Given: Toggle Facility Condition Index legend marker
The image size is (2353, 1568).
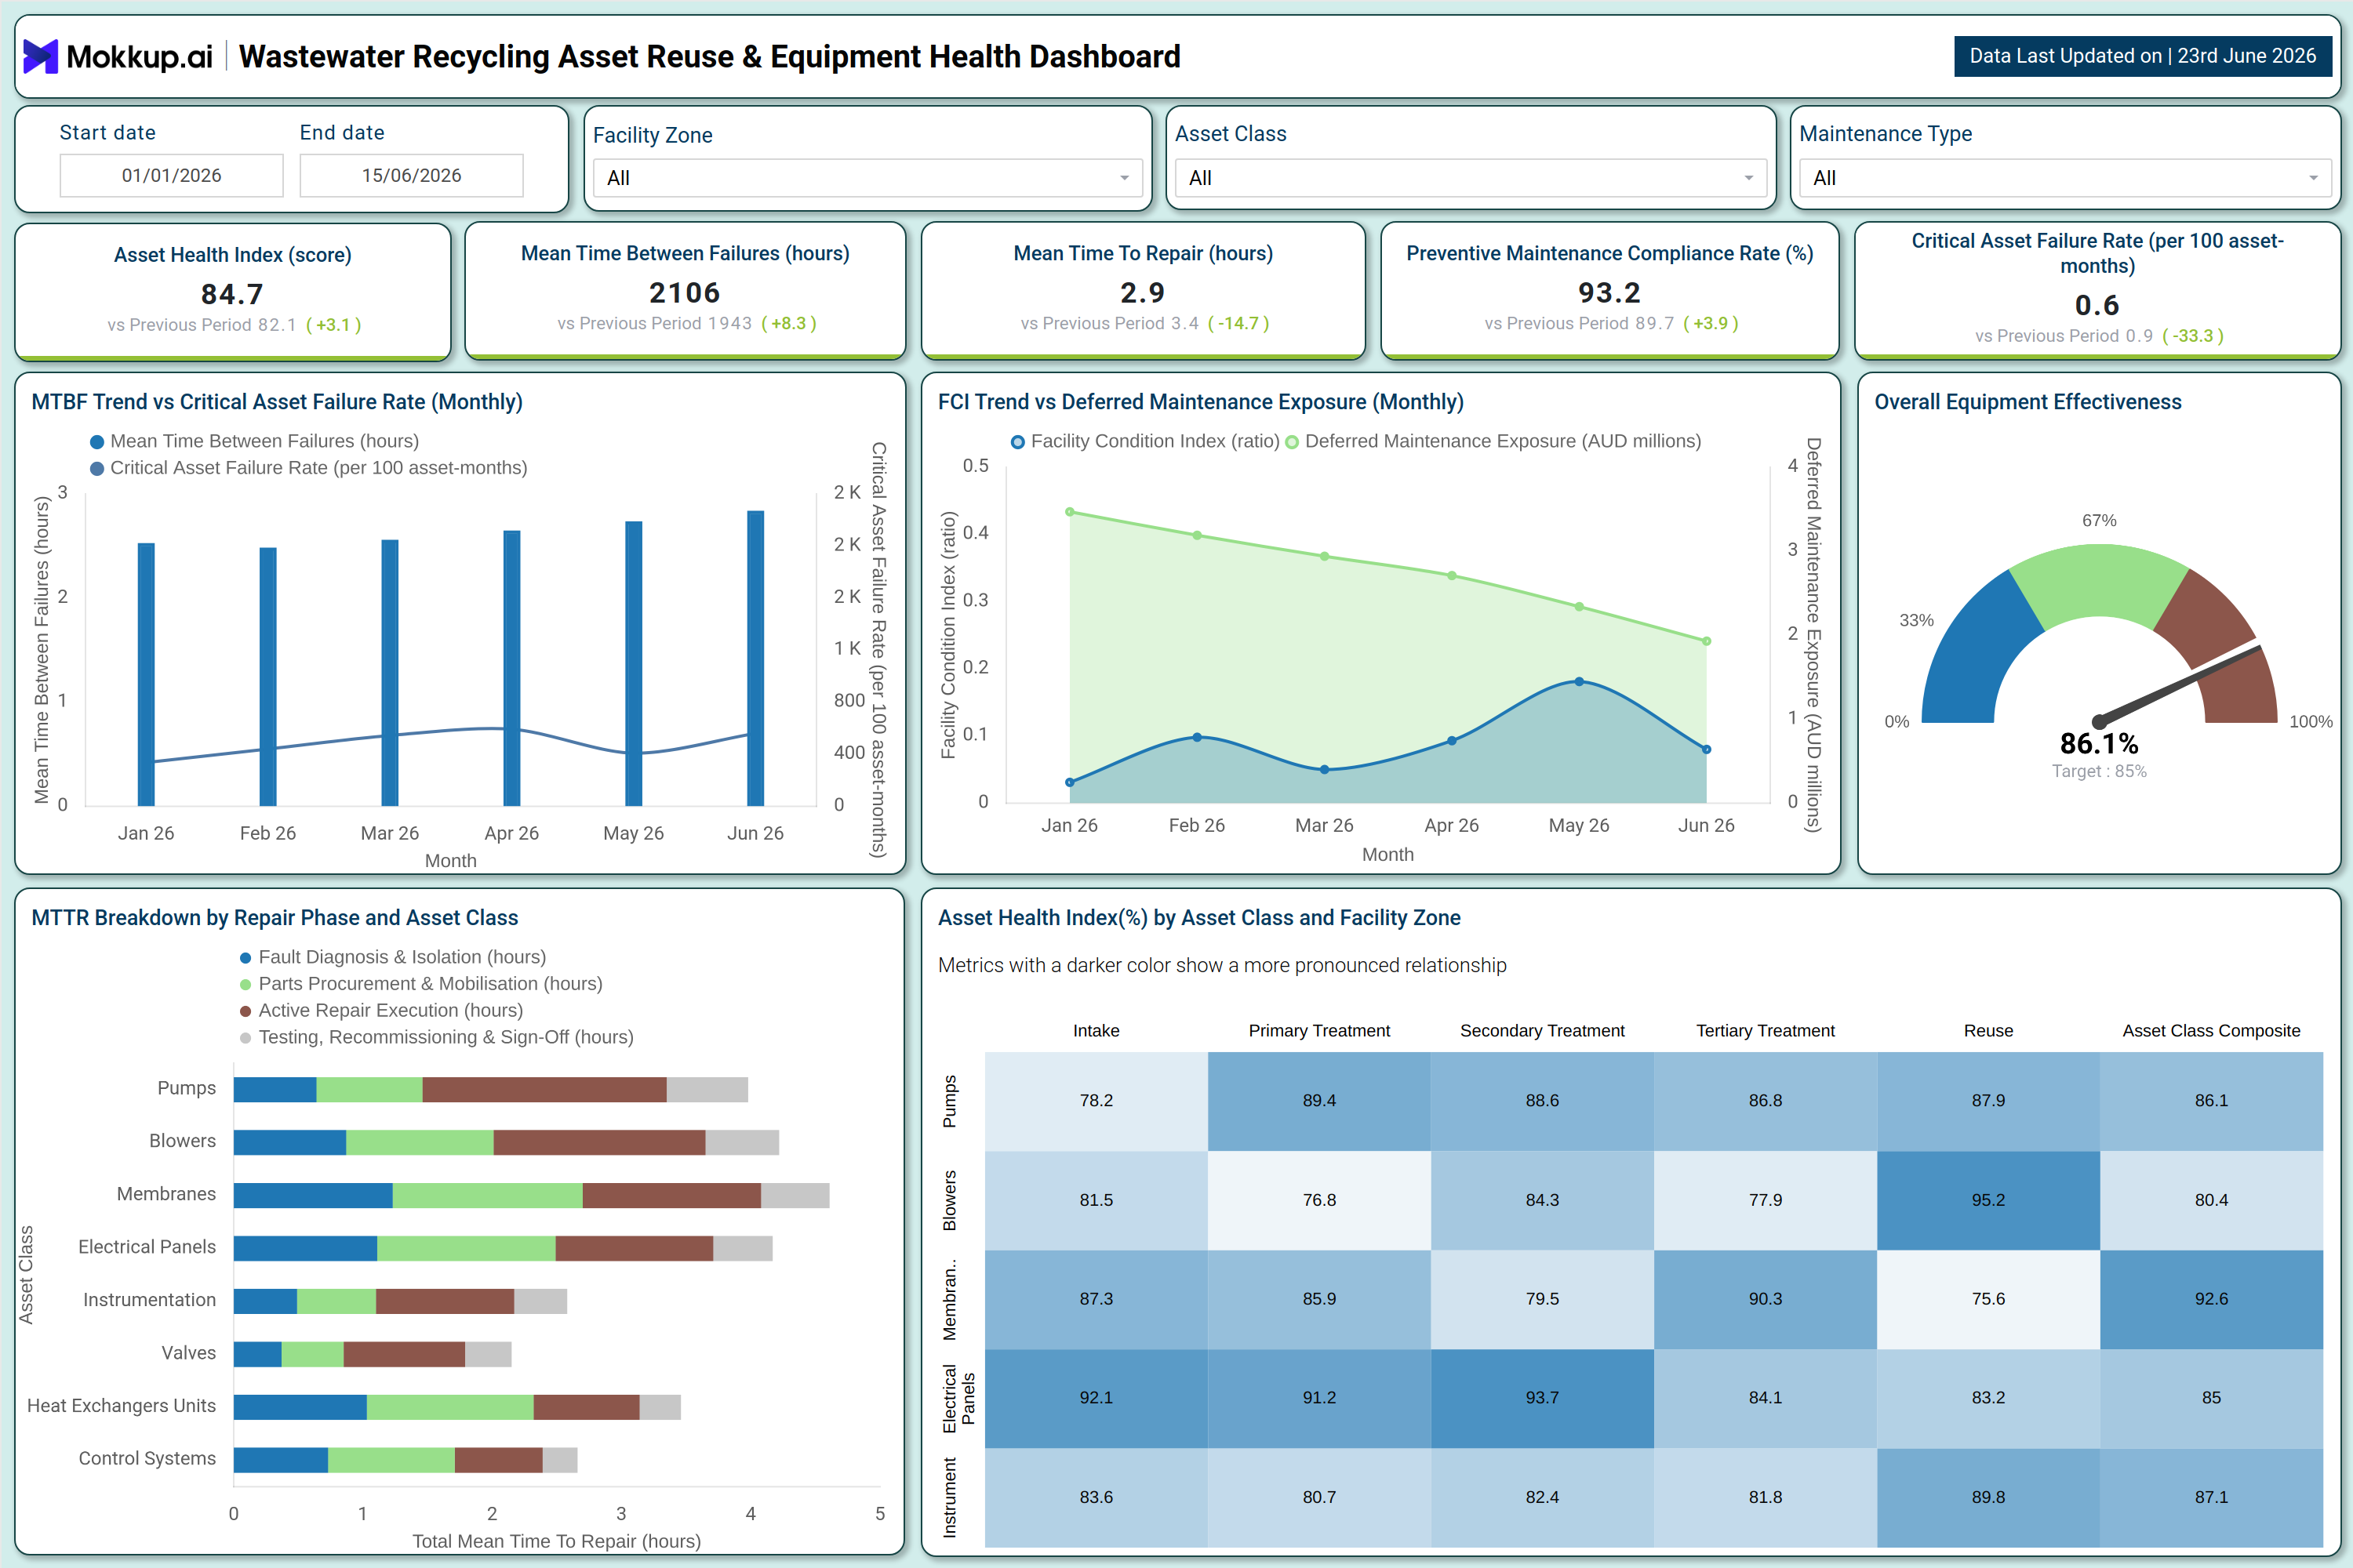Looking at the screenshot, I should 1017,442.
